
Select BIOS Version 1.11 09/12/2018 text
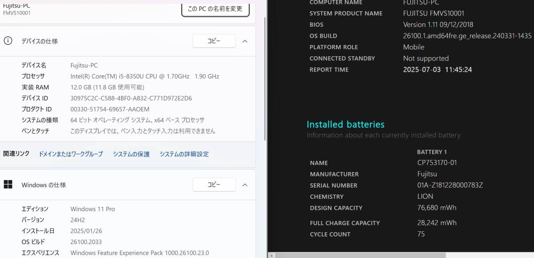(438, 25)
